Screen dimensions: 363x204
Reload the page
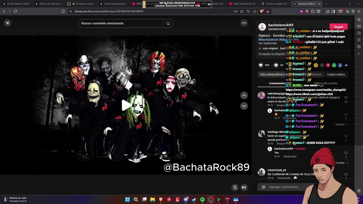click(15, 11)
